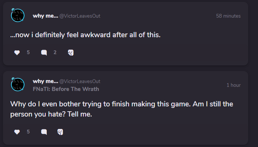The height and width of the screenshot is (147, 258).
Task: View the comment count of 2 on the "feel awkward" post
Action: (x=55, y=53)
